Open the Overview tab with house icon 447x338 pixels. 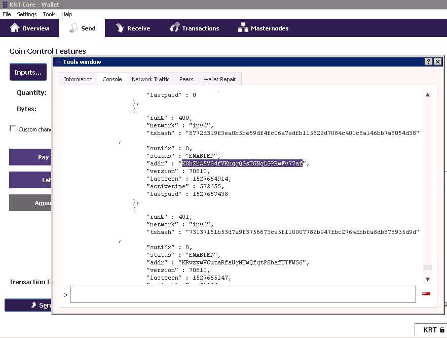click(x=29, y=28)
